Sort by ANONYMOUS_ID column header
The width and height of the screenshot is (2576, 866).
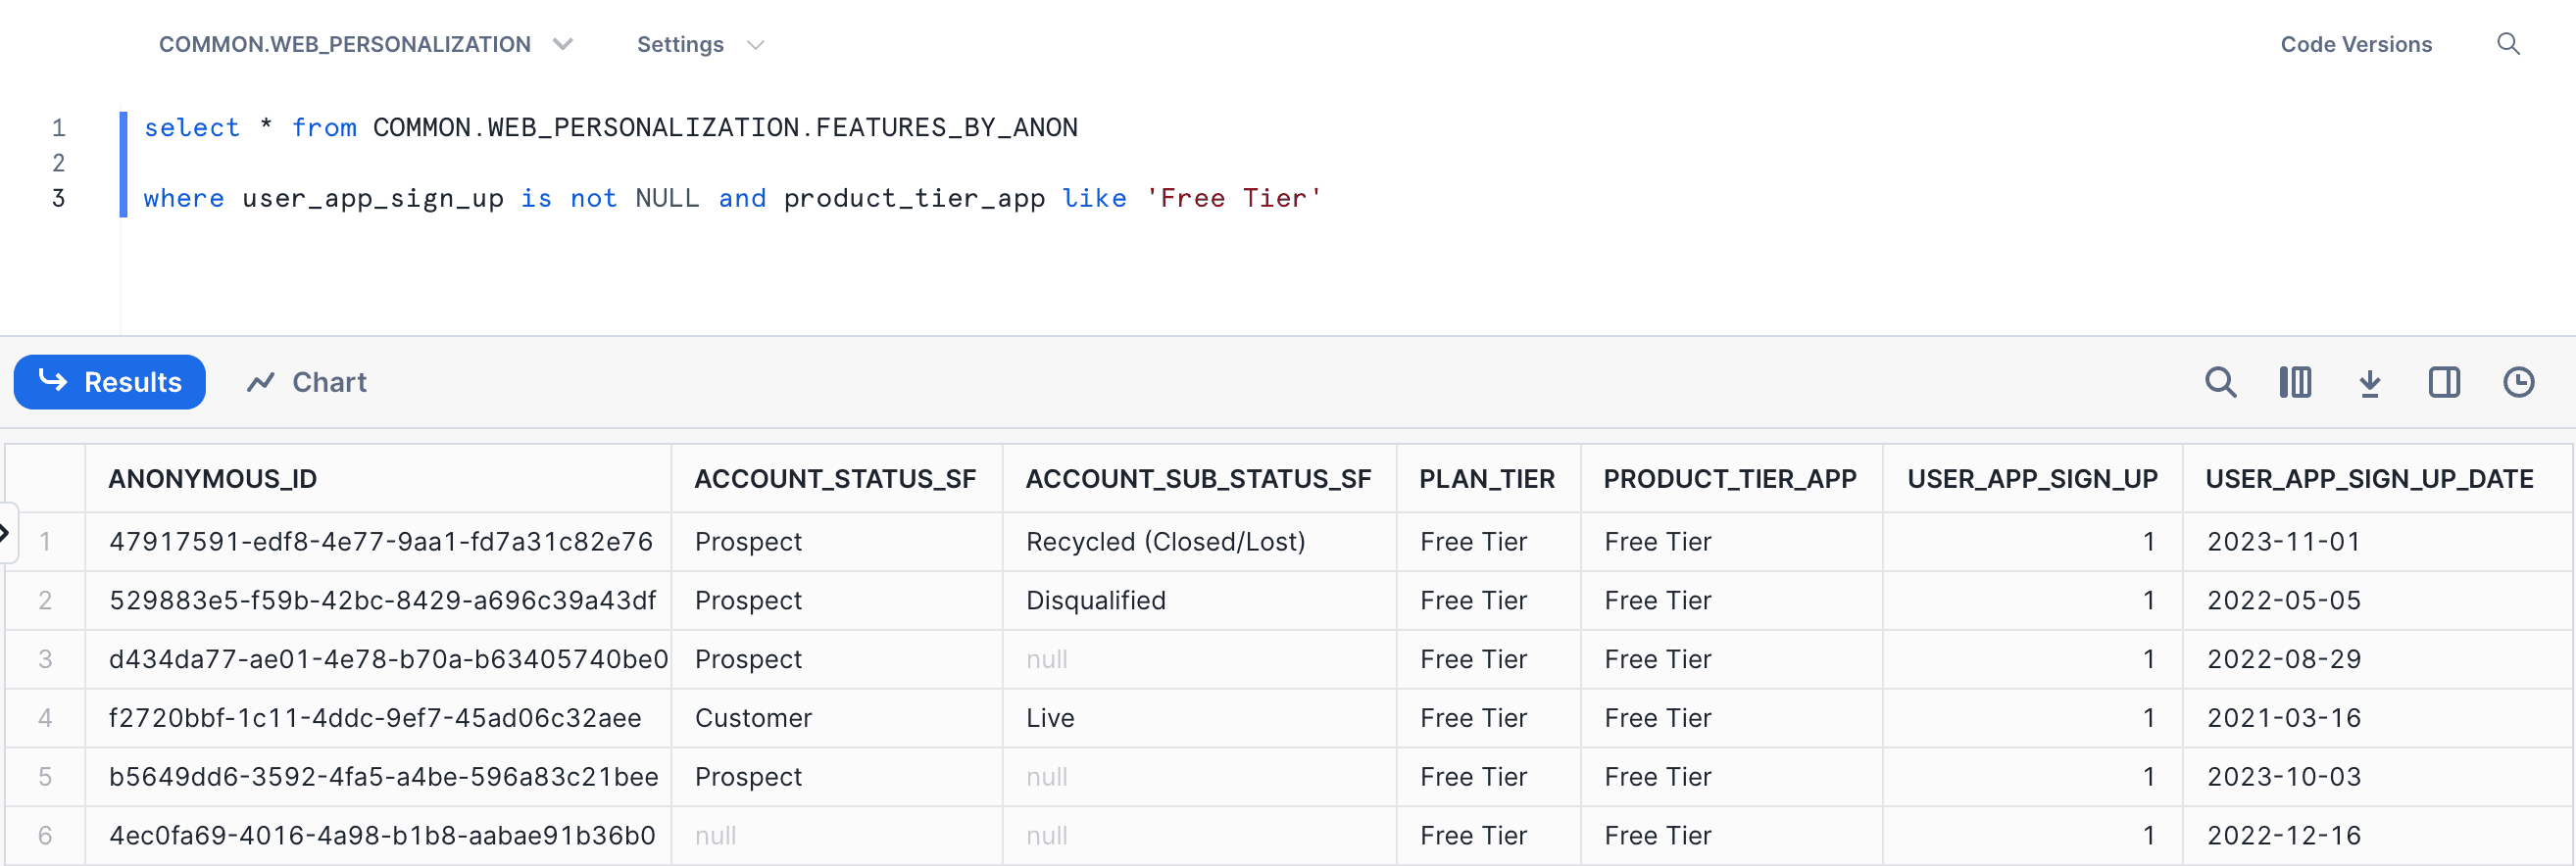point(213,479)
